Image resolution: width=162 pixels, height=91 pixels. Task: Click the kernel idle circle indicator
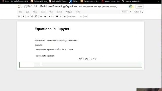(x=143, y=12)
